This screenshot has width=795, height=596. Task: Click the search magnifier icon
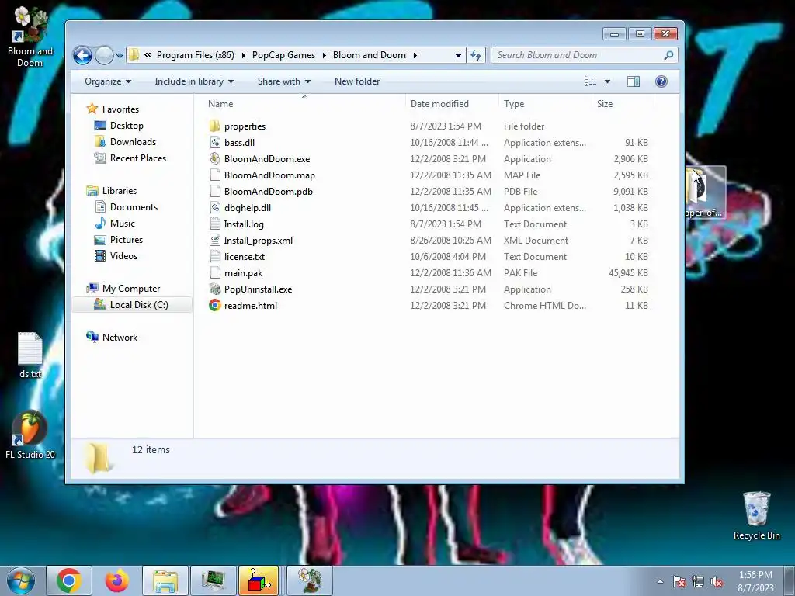(x=668, y=55)
